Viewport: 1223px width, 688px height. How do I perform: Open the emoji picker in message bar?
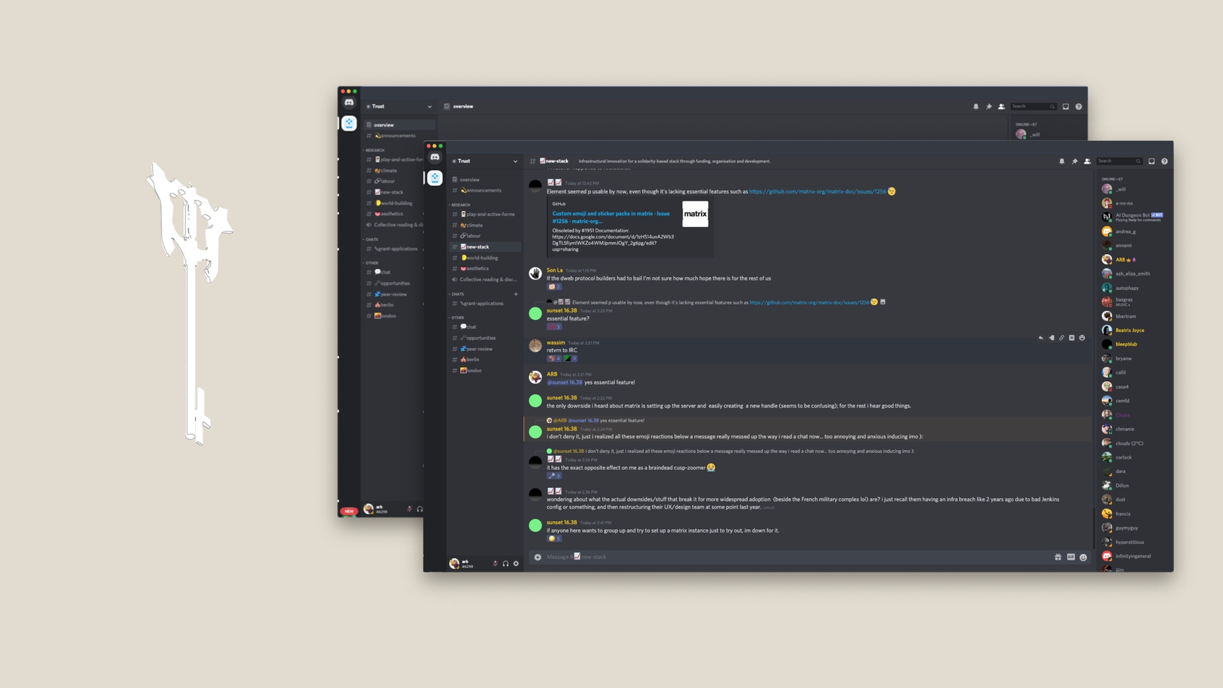tap(1084, 558)
